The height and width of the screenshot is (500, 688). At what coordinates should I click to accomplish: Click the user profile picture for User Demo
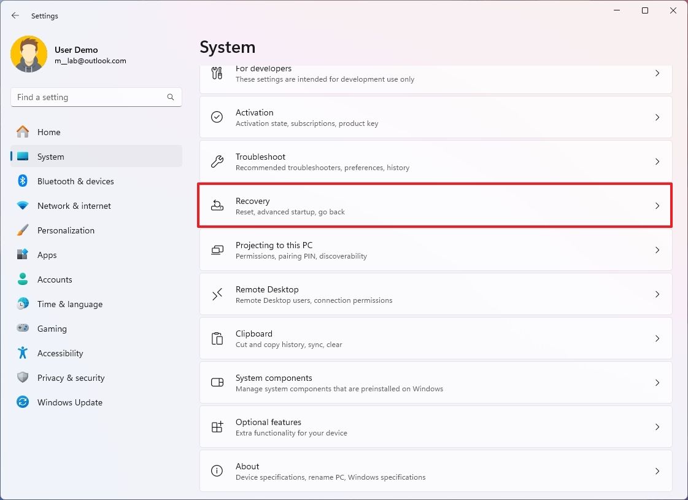point(29,54)
